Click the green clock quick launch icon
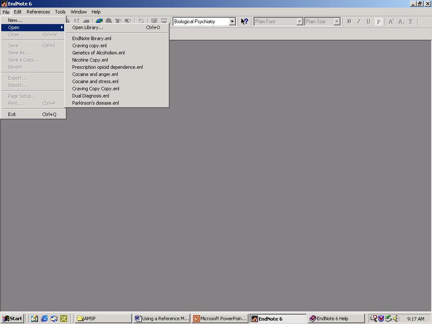 [64, 319]
